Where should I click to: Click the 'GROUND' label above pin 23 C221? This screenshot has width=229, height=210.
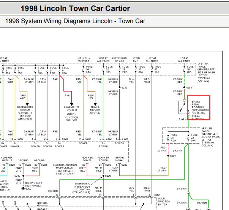coord(39,160)
